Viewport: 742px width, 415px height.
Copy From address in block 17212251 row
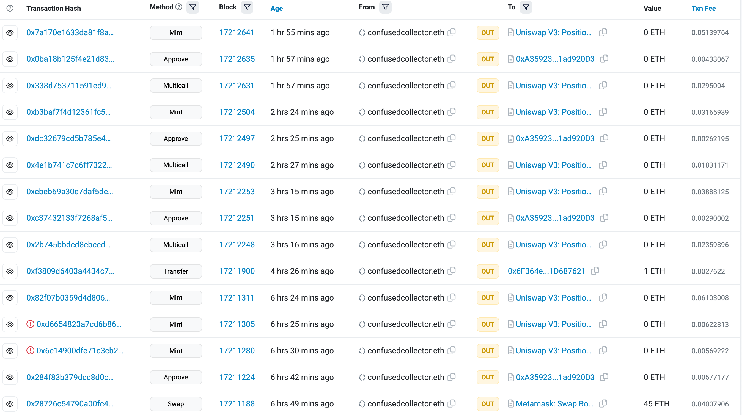click(x=452, y=218)
